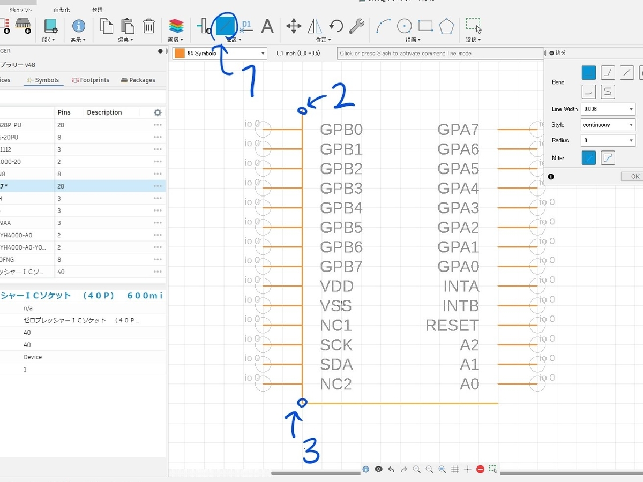Select the 45-degree Bend style option
The width and height of the screenshot is (643, 482).
tap(608, 72)
